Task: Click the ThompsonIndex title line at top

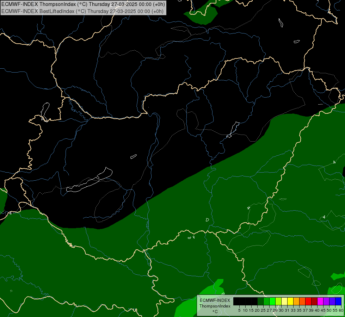Action: point(83,4)
